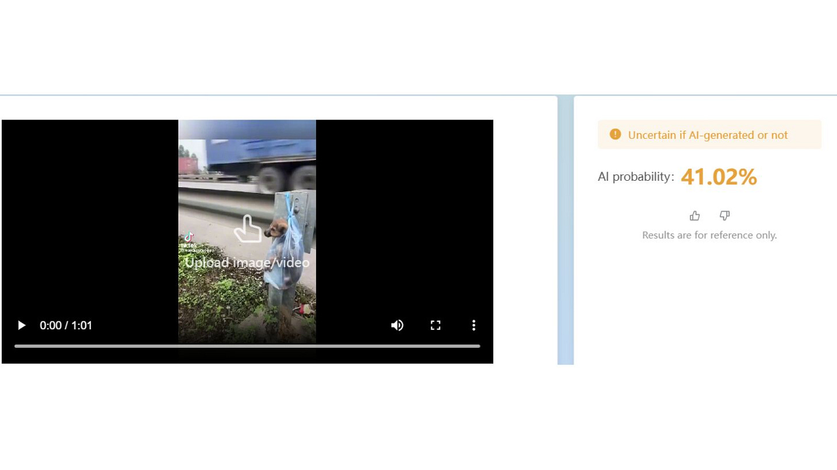The image size is (837, 470).
Task: Click the 0:00 / 1:01 time display
Action: [66, 325]
